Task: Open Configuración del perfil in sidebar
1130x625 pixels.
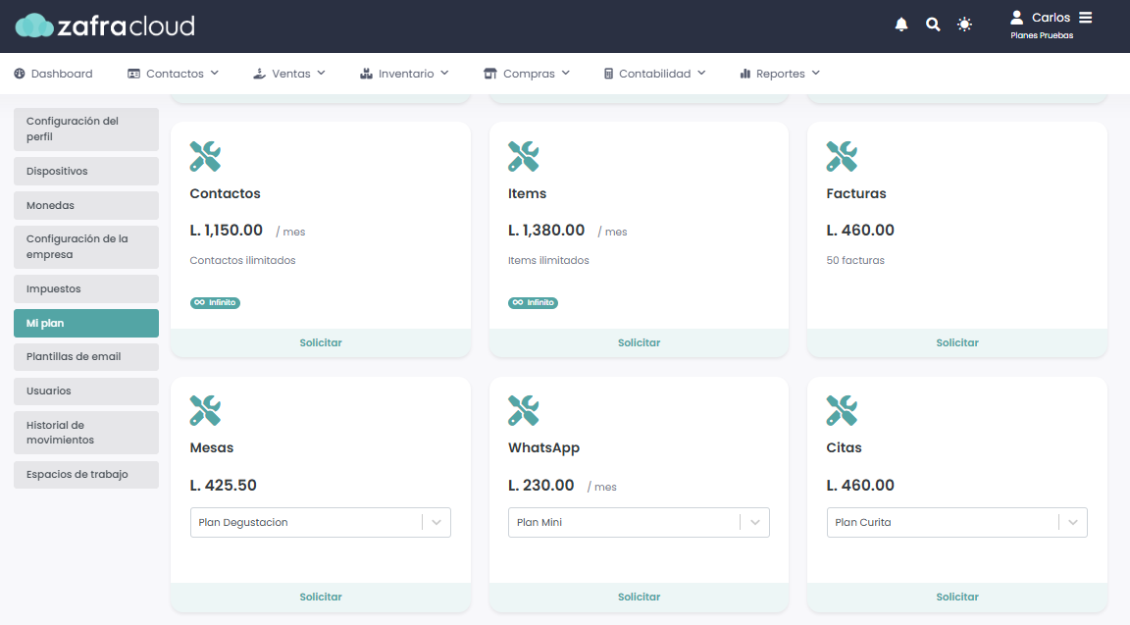Action: (85, 130)
